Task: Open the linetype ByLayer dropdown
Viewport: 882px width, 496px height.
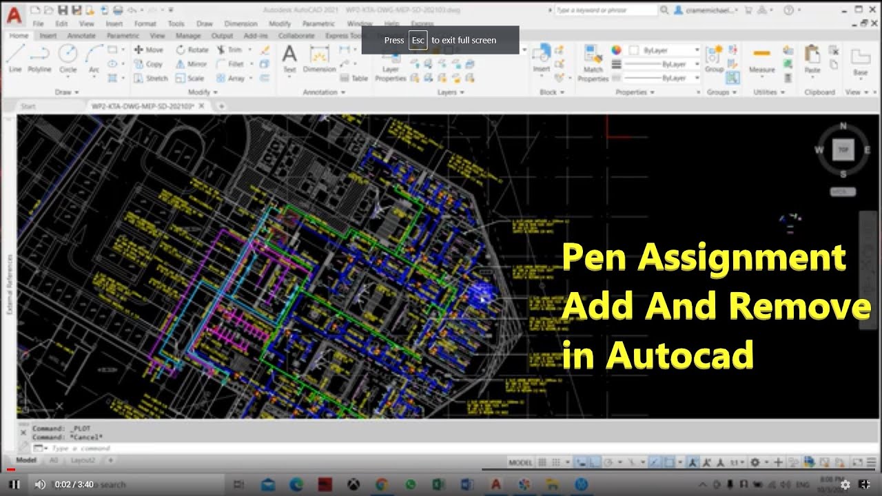Action: (x=661, y=78)
